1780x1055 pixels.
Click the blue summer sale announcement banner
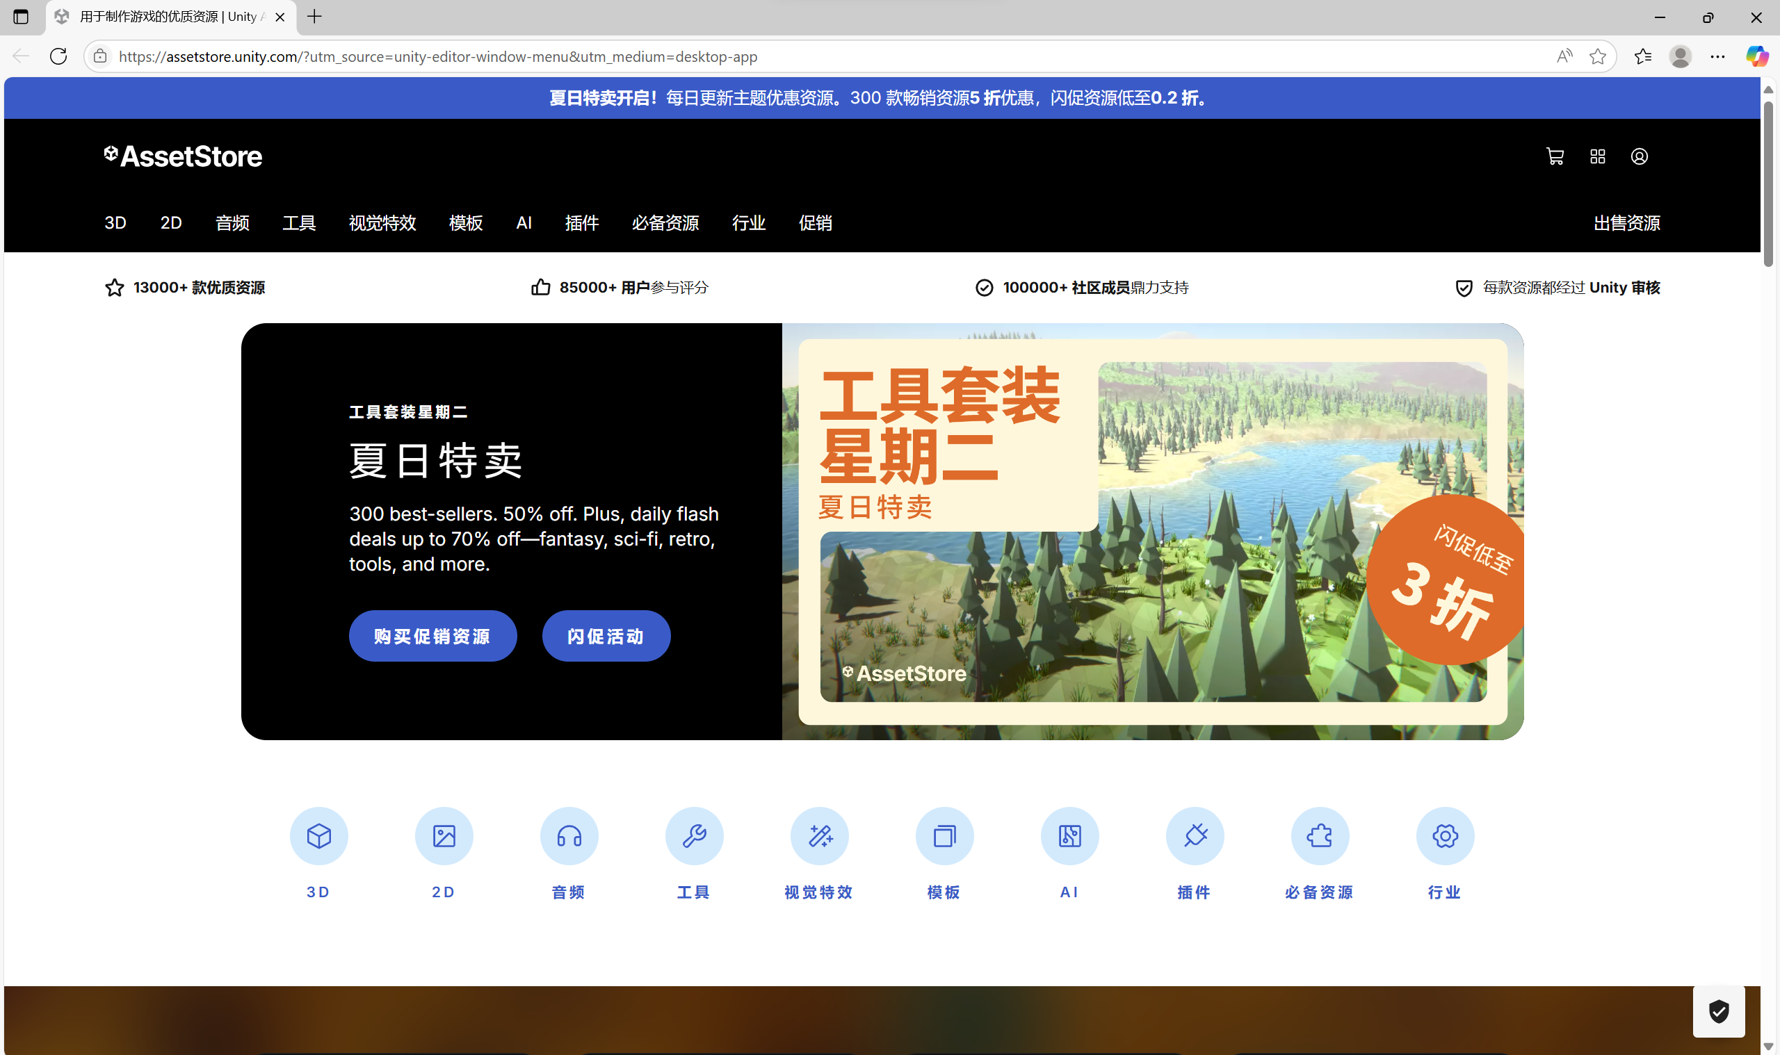click(x=882, y=98)
